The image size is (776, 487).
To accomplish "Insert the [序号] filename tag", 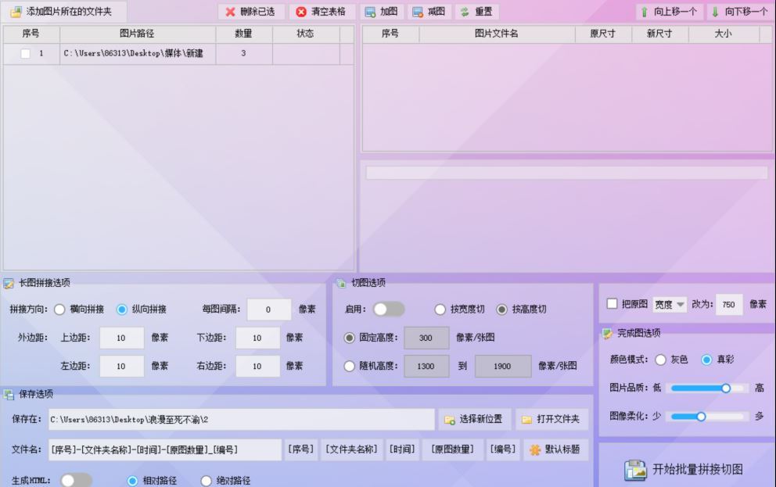I will click(301, 449).
